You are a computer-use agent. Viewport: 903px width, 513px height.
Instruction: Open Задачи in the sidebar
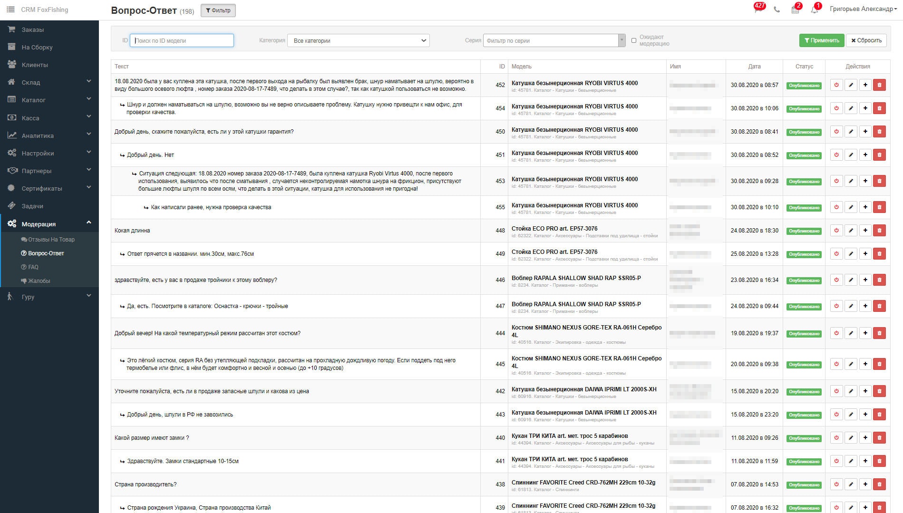49,206
